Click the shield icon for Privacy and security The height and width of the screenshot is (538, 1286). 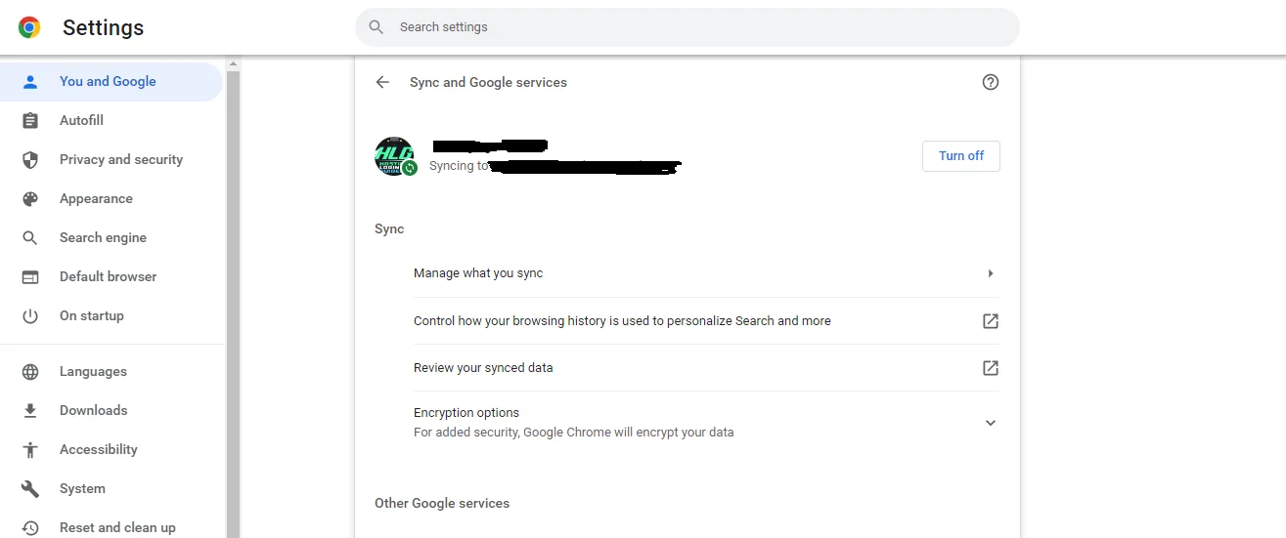click(30, 160)
